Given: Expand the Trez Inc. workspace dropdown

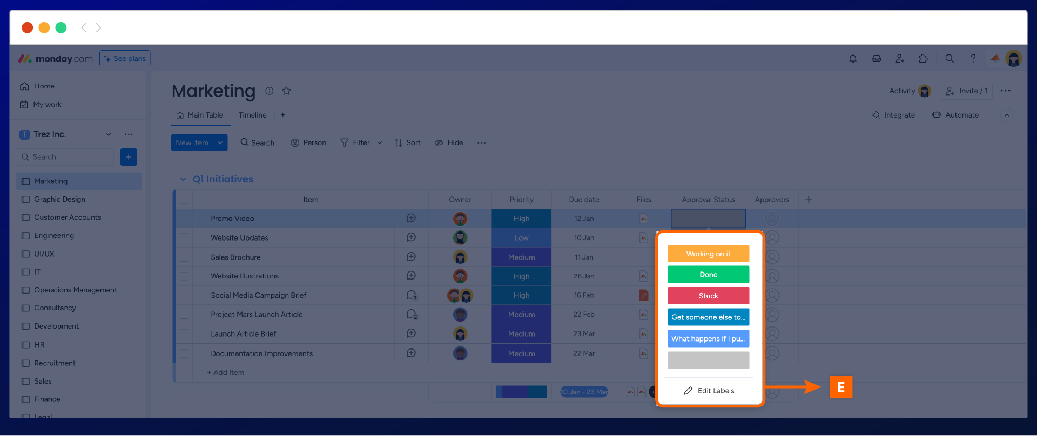Looking at the screenshot, I should point(109,134).
